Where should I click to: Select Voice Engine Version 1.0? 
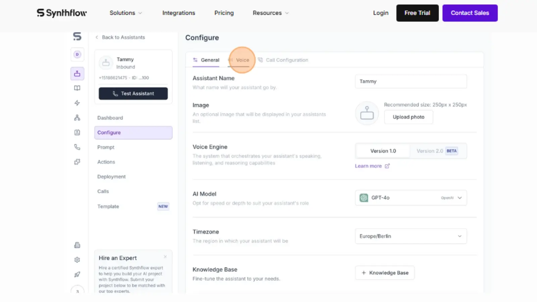tap(383, 151)
